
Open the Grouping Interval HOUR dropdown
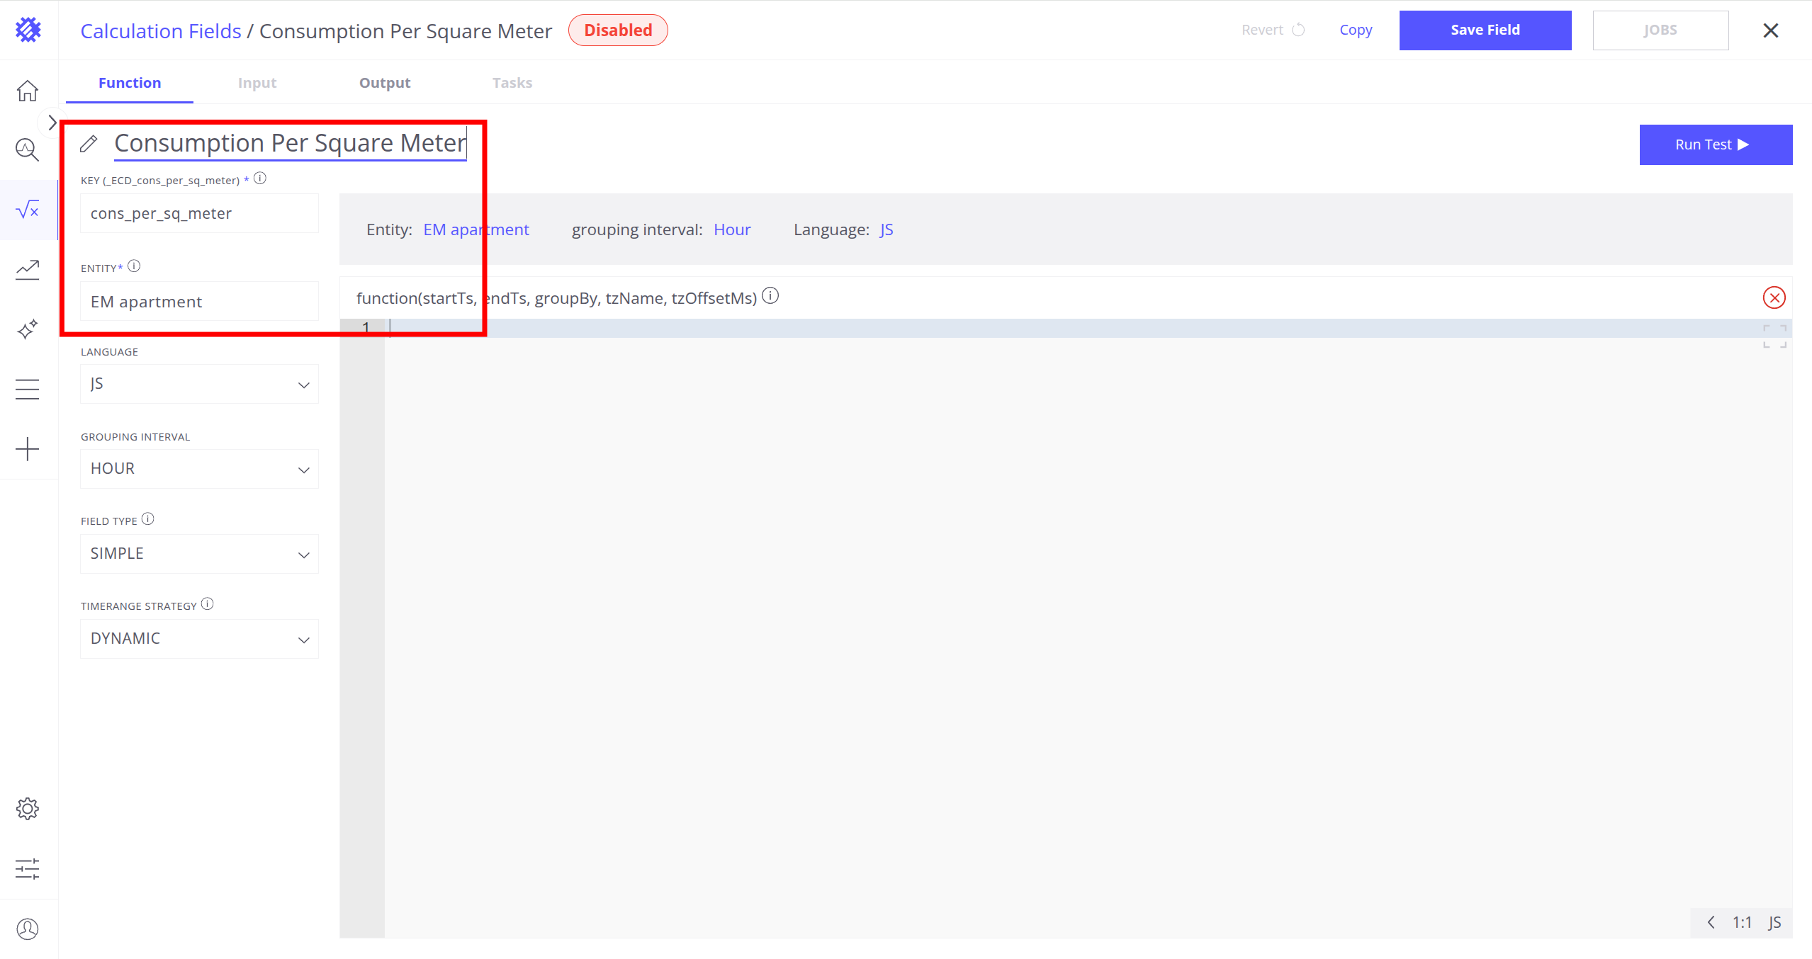tap(199, 469)
